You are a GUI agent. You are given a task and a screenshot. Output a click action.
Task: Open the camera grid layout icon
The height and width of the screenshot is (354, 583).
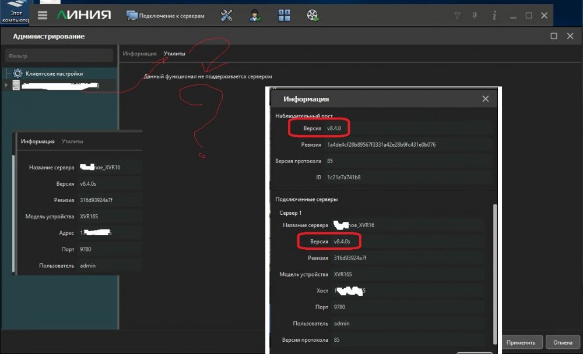(x=284, y=15)
